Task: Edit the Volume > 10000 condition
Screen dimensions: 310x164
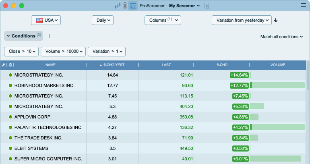Action: pos(63,52)
